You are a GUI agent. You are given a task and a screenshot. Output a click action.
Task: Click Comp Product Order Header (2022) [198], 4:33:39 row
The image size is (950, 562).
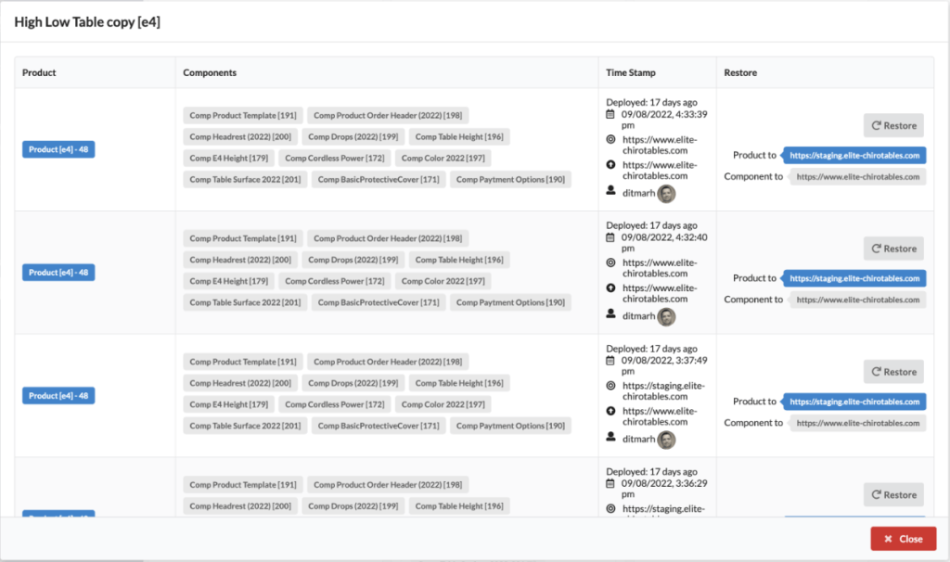pyautogui.click(x=388, y=116)
